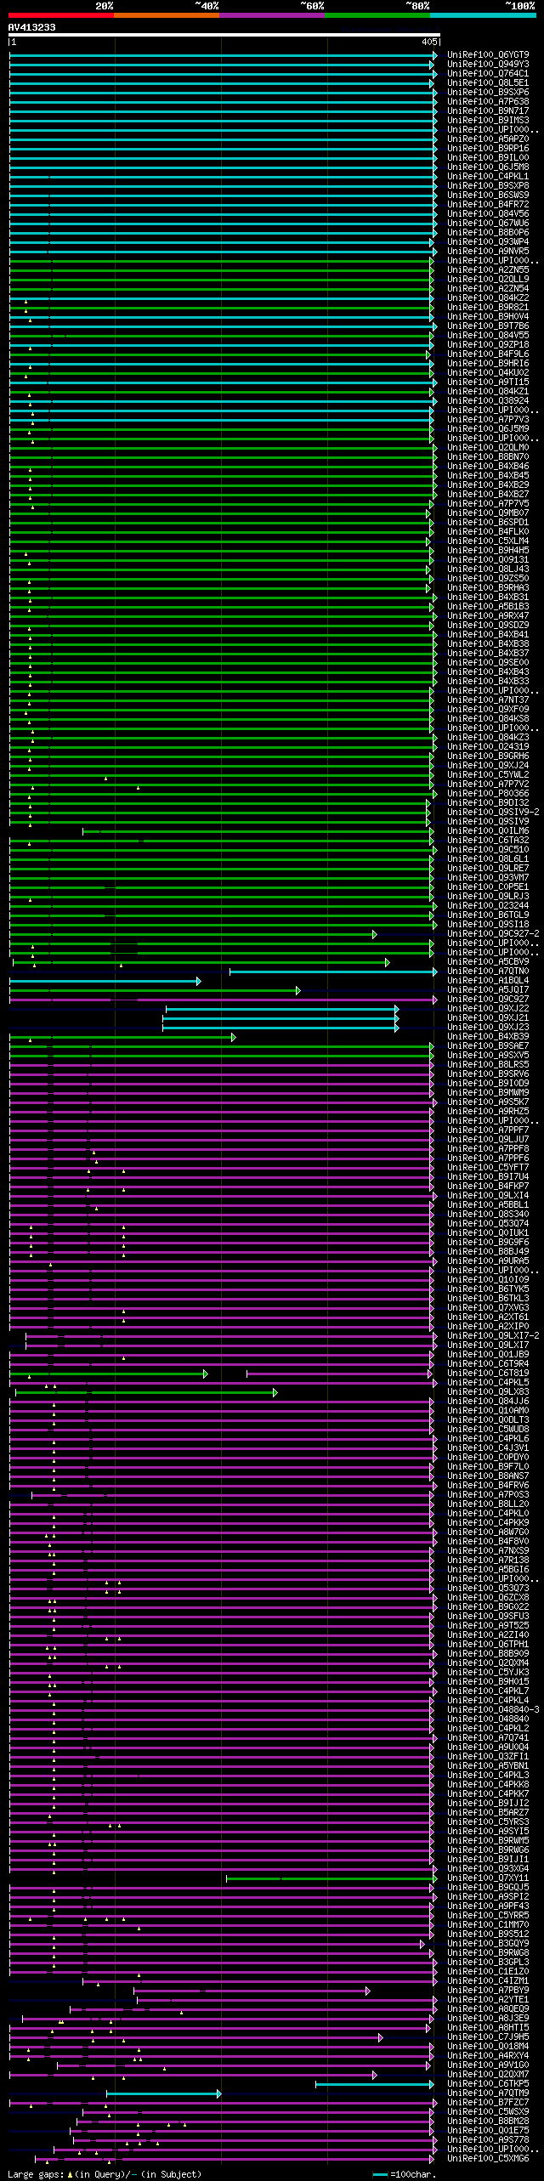Click the green alignment bar of UniRef100_B4XB39
The image size is (544, 2181).
[x=122, y=1037]
